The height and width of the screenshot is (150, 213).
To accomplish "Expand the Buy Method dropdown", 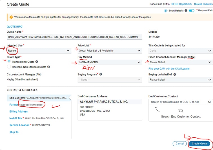I will tap(109, 62).
